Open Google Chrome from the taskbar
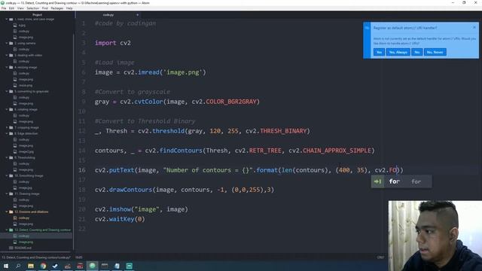Screen dimensions: 482x271 pyautogui.click(x=43, y=266)
